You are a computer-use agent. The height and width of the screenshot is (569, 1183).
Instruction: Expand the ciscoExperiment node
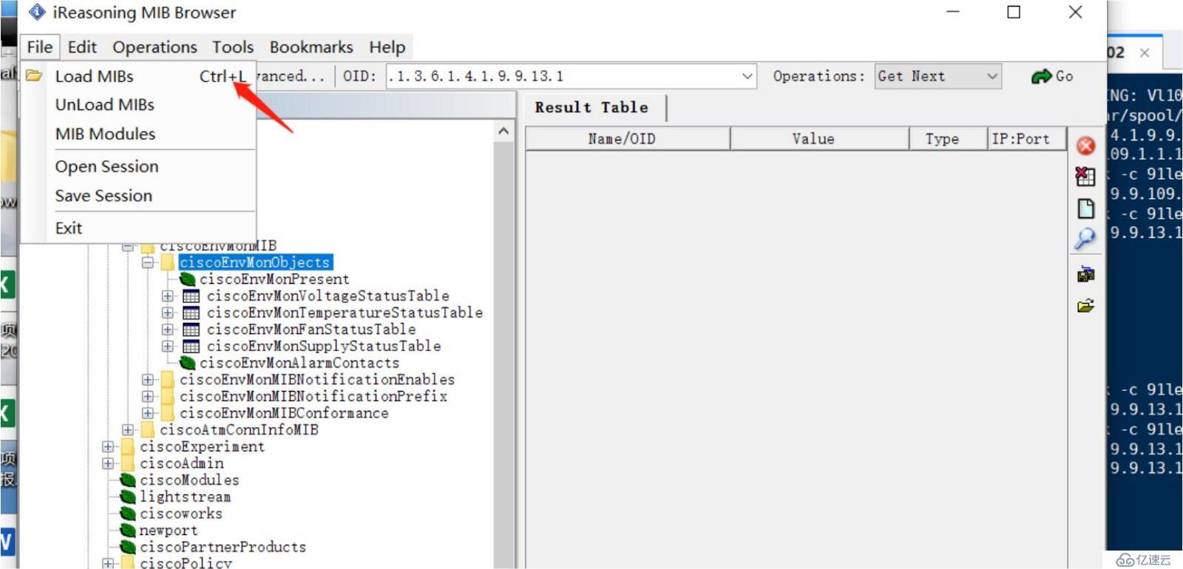tap(108, 446)
